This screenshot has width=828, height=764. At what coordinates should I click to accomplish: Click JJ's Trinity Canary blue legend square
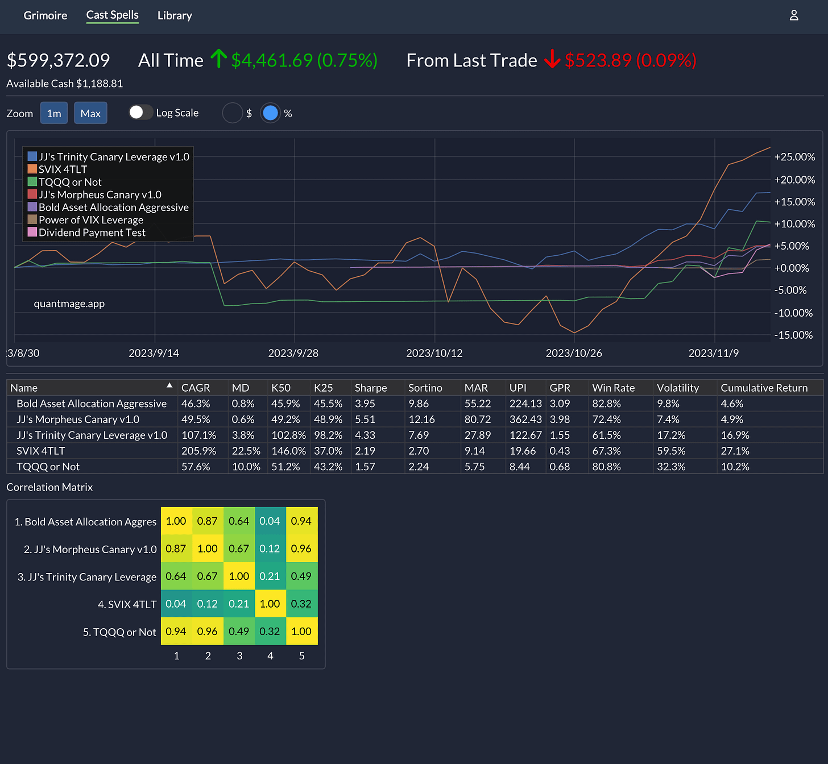tap(32, 156)
